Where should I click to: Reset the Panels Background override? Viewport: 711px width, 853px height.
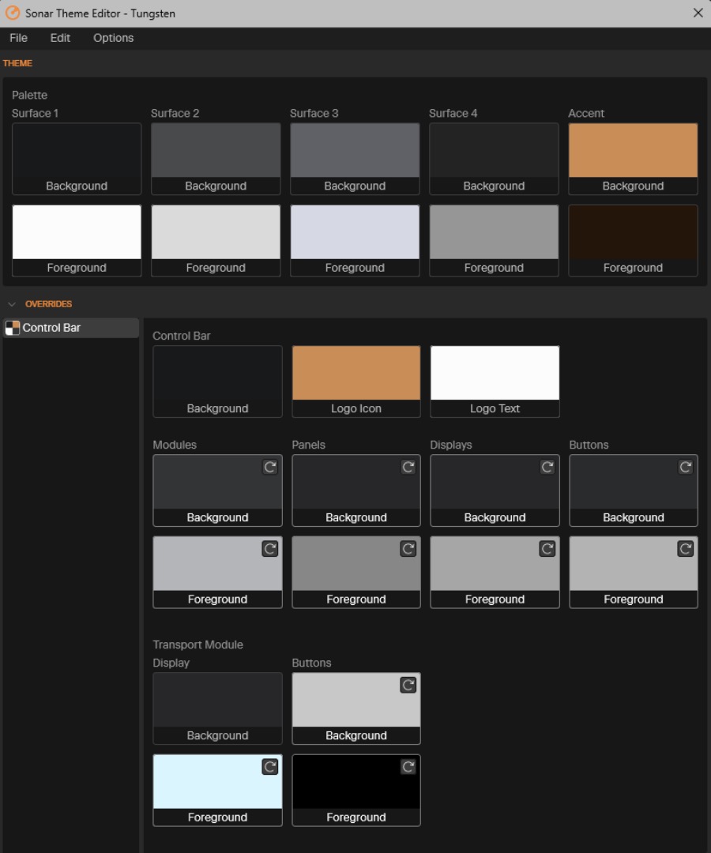point(408,467)
